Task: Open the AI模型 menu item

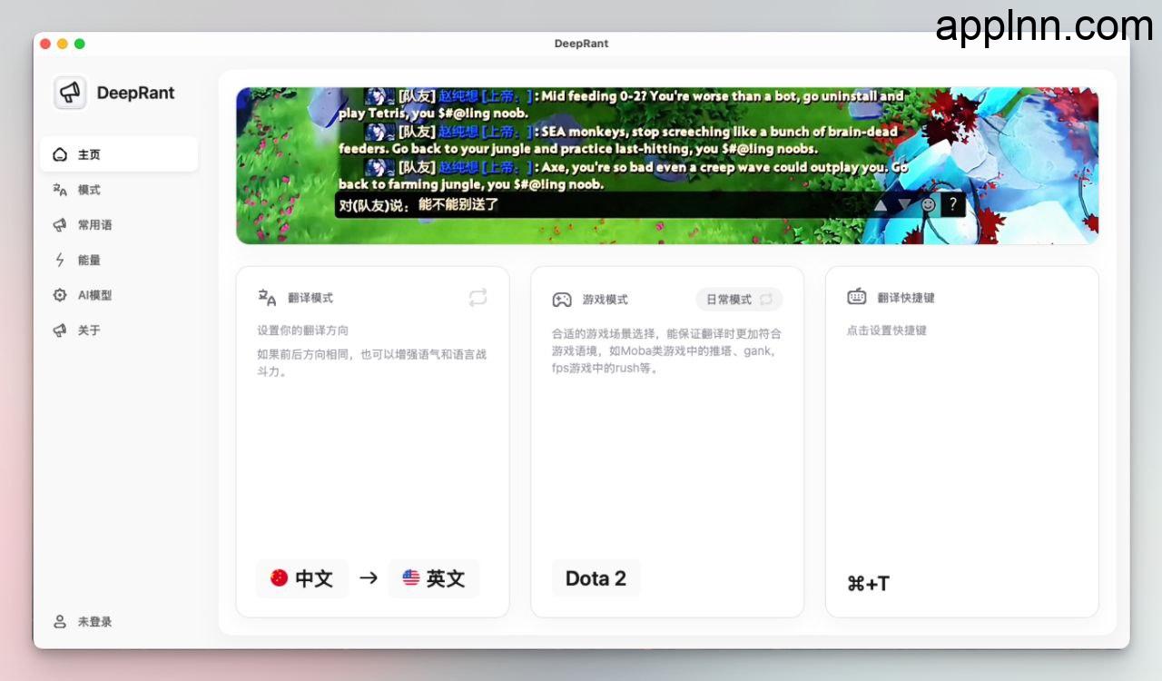Action: (119, 295)
